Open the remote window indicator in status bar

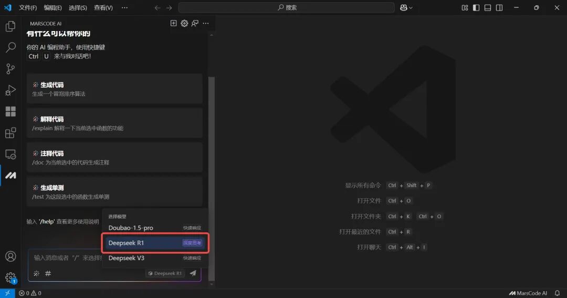click(7, 293)
